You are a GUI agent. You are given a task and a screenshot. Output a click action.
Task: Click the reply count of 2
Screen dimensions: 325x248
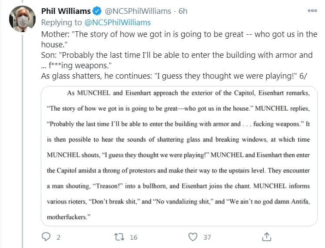(x=58, y=237)
